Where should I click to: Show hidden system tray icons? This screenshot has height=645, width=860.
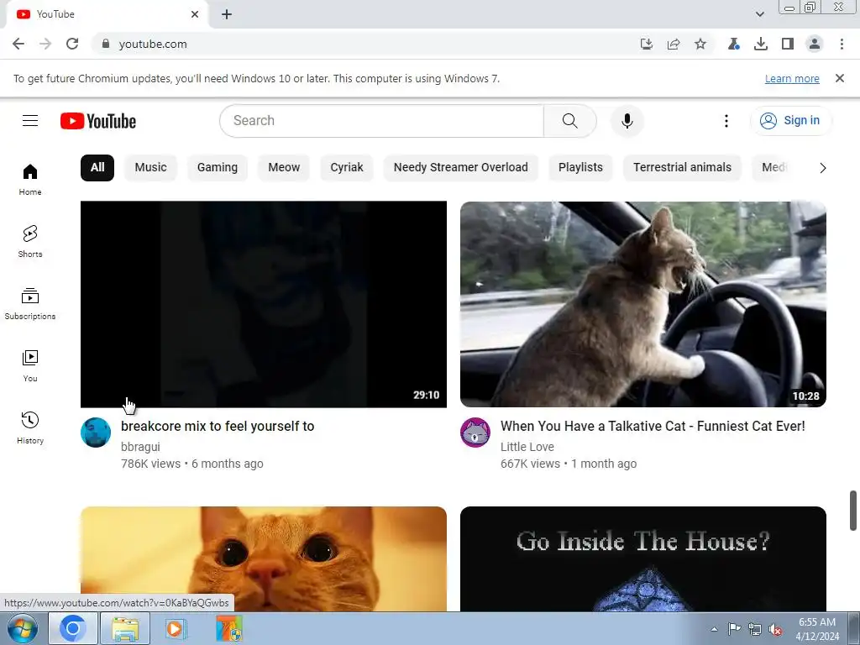[714, 629]
